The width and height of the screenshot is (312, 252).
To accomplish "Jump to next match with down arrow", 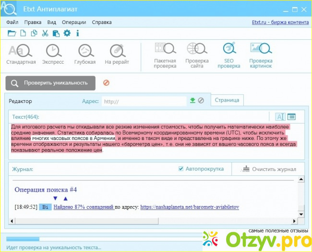I will [55, 198].
